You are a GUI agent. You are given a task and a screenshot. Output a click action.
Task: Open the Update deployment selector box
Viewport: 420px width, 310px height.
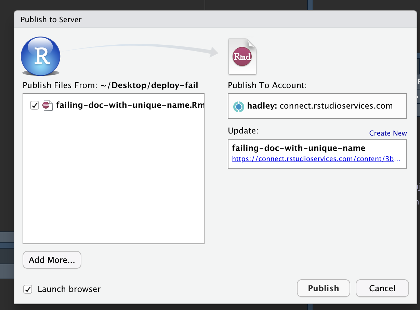pos(317,154)
